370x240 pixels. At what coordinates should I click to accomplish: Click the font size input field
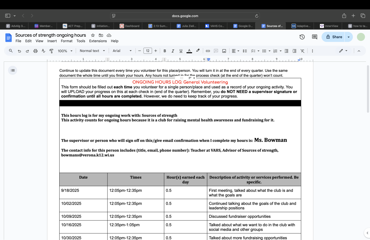tap(147, 51)
